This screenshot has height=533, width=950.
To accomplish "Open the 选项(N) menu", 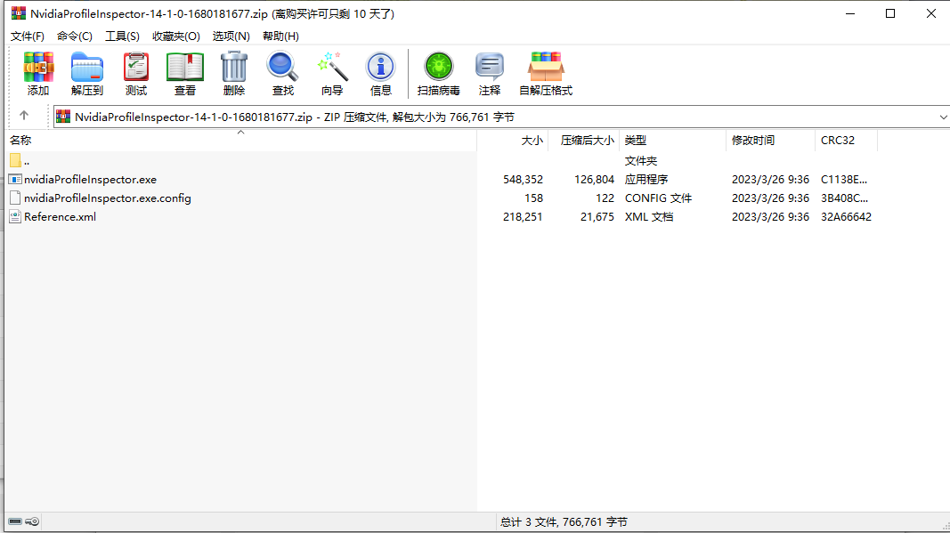I will pyautogui.click(x=231, y=36).
